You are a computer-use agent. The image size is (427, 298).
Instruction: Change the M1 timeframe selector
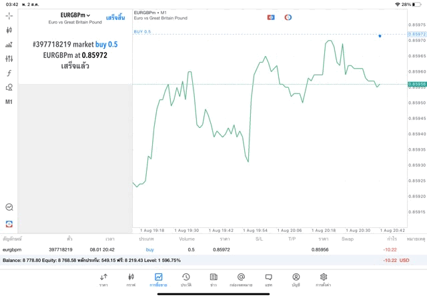(9, 102)
